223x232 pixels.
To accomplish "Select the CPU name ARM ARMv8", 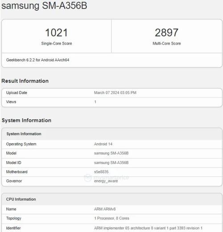I will [105, 209].
